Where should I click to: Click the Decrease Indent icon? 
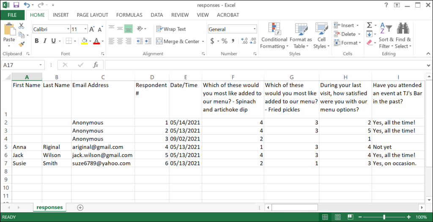coord(140,41)
